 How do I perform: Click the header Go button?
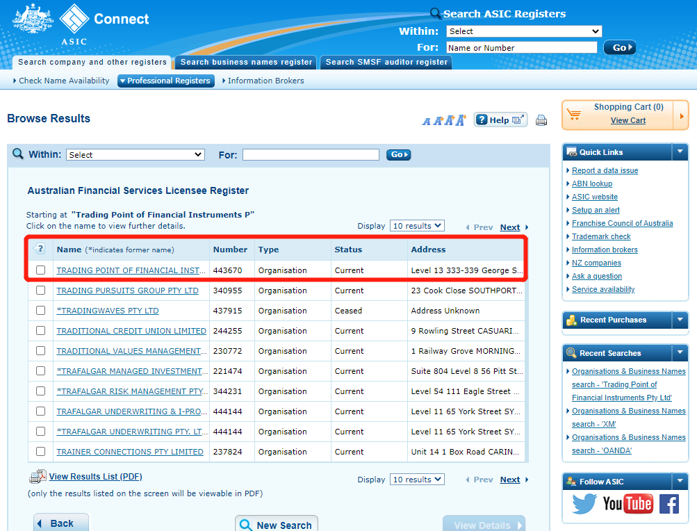click(x=619, y=47)
